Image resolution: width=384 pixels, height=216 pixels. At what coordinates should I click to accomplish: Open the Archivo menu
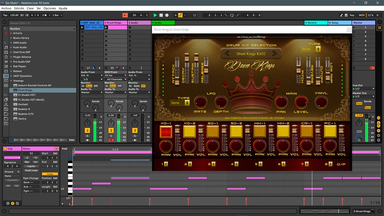(x=6, y=8)
